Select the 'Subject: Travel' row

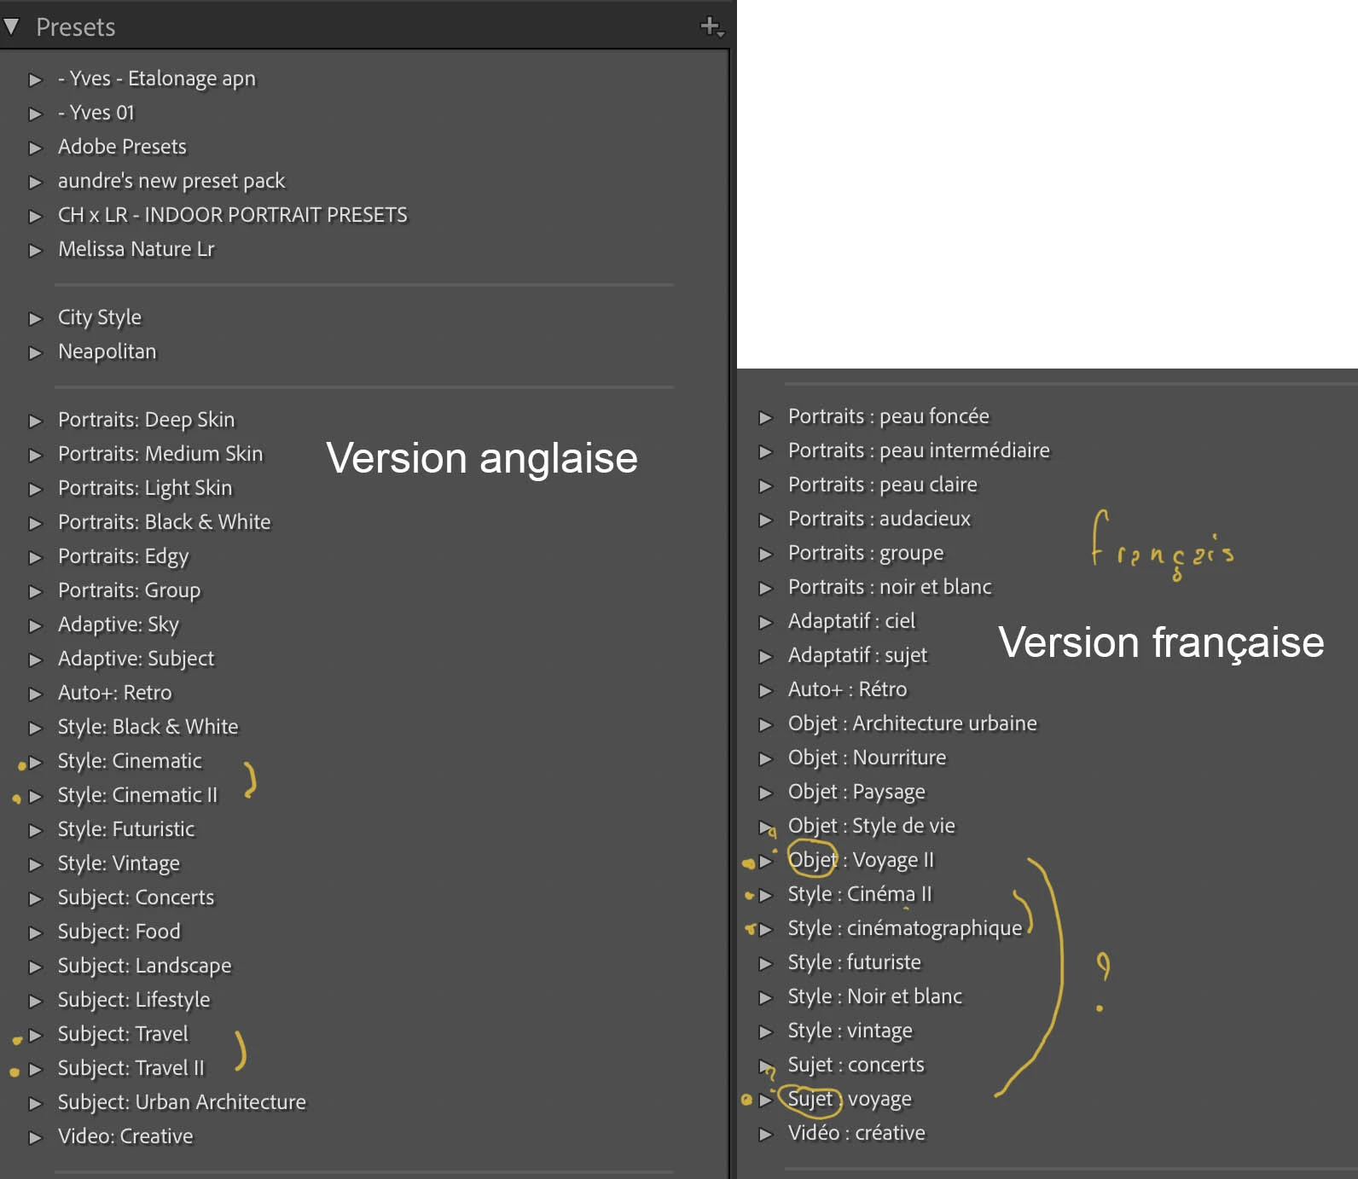coord(123,1034)
